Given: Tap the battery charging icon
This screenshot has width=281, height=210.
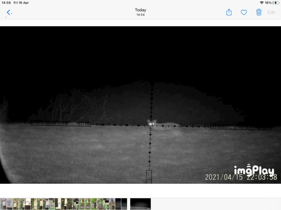Looking at the screenshot, I should [276, 3].
